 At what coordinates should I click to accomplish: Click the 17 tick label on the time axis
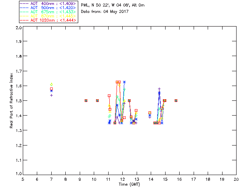(194, 179)
